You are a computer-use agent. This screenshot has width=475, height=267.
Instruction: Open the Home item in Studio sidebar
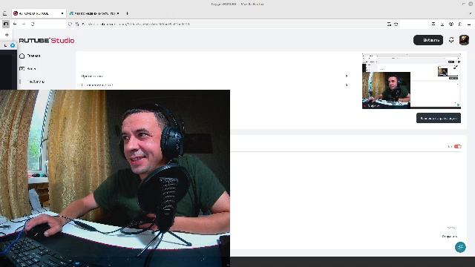[30, 56]
